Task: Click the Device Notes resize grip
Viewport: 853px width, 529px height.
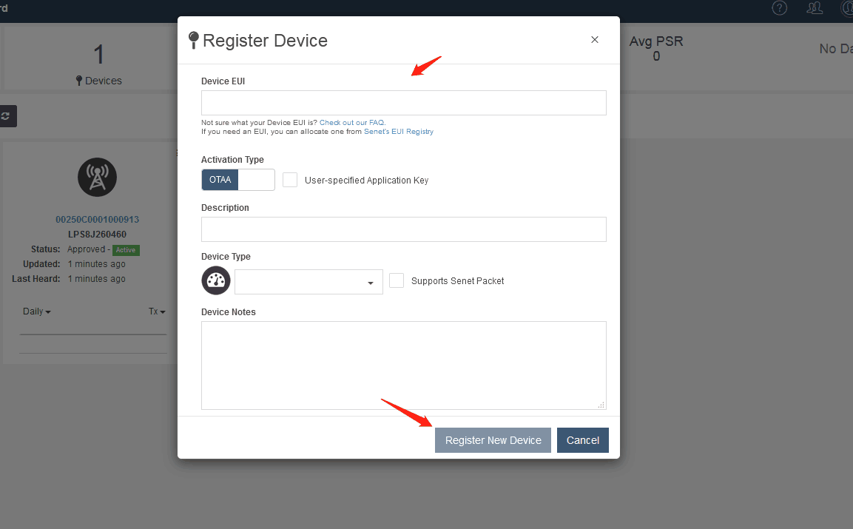Action: coord(601,405)
